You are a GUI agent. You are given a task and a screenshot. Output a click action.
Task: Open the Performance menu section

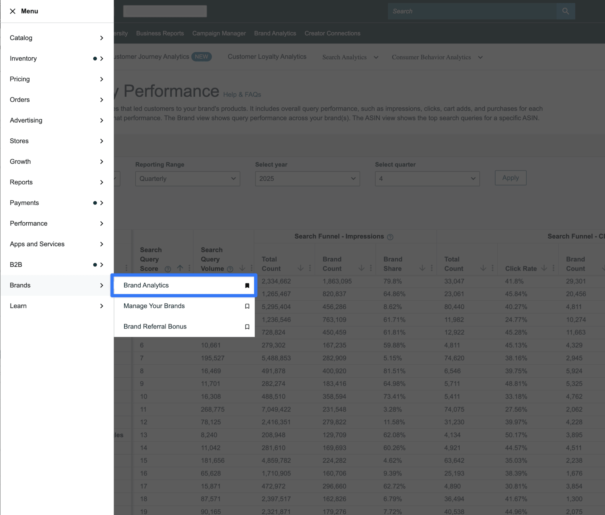[57, 224]
